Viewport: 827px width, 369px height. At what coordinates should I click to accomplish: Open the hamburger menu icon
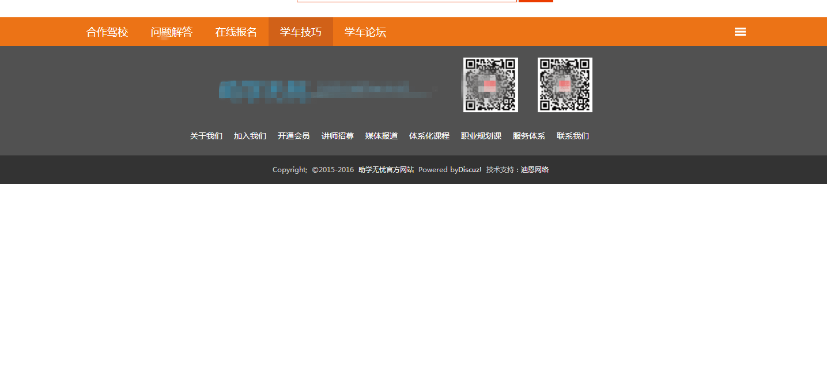(740, 32)
